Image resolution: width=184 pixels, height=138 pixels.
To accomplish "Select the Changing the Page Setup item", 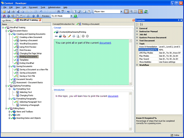I will [31, 53].
